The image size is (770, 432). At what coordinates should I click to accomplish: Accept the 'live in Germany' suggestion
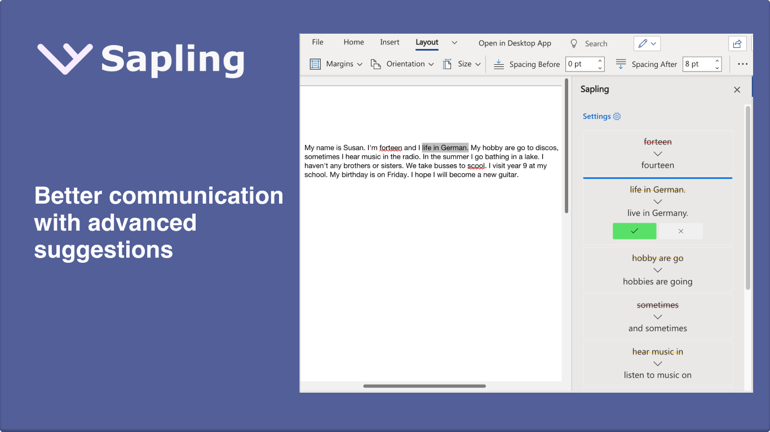pyautogui.click(x=634, y=231)
